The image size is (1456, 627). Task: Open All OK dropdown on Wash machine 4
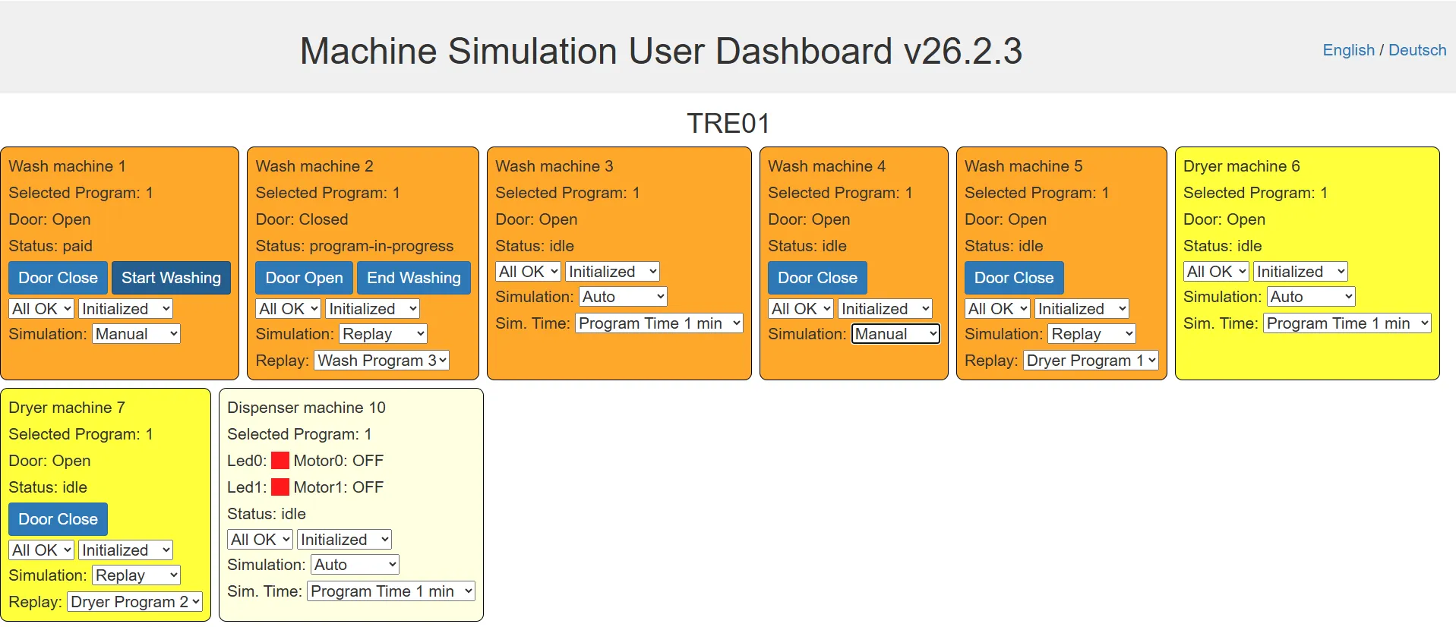pos(801,309)
